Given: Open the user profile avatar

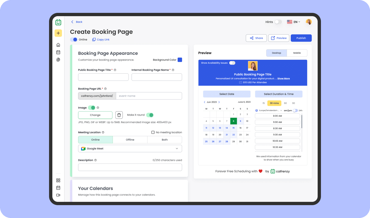Looking at the screenshot, I should (309, 22).
